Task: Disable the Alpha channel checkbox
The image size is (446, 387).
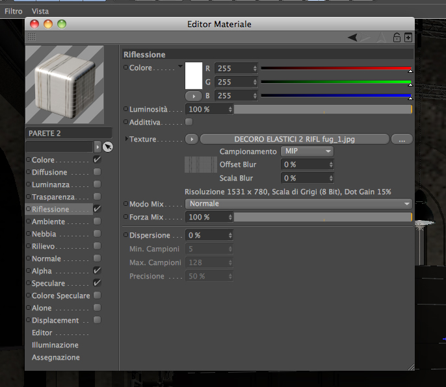Action: coord(98,271)
